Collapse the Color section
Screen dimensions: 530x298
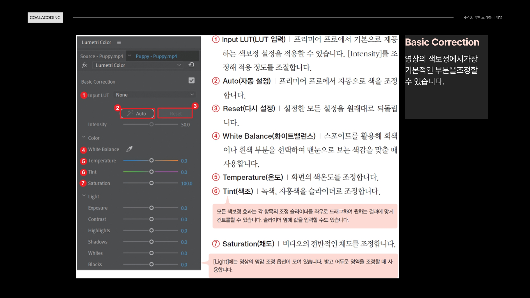pos(84,137)
